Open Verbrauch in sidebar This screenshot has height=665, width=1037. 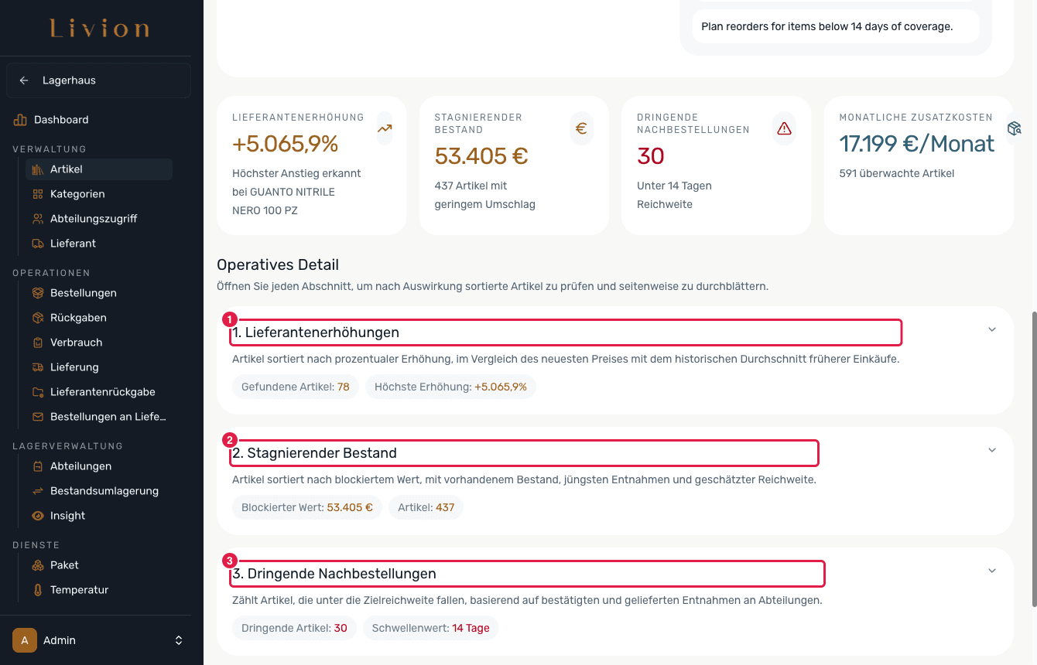point(99,343)
